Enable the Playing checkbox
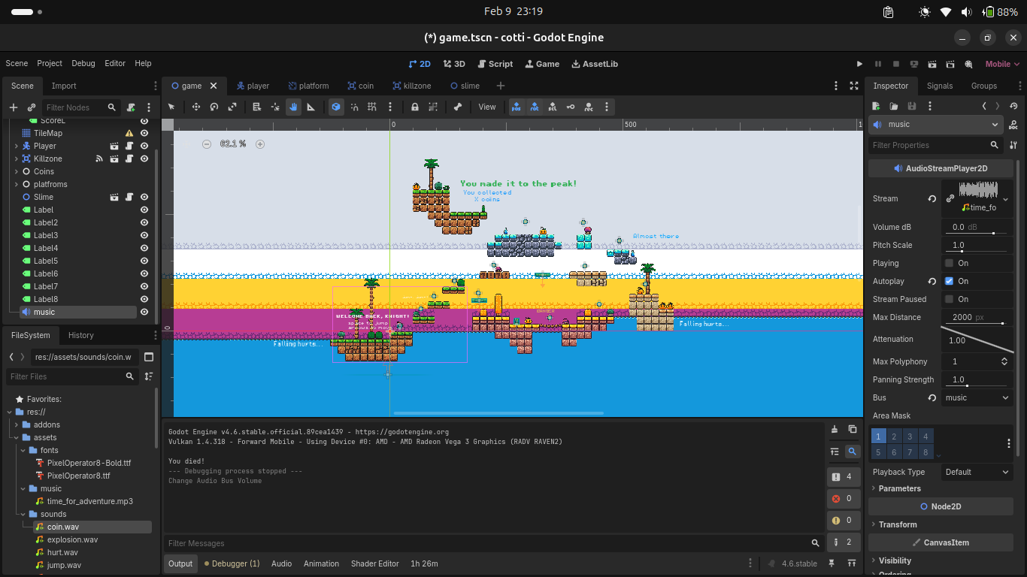The width and height of the screenshot is (1027, 577). click(949, 263)
